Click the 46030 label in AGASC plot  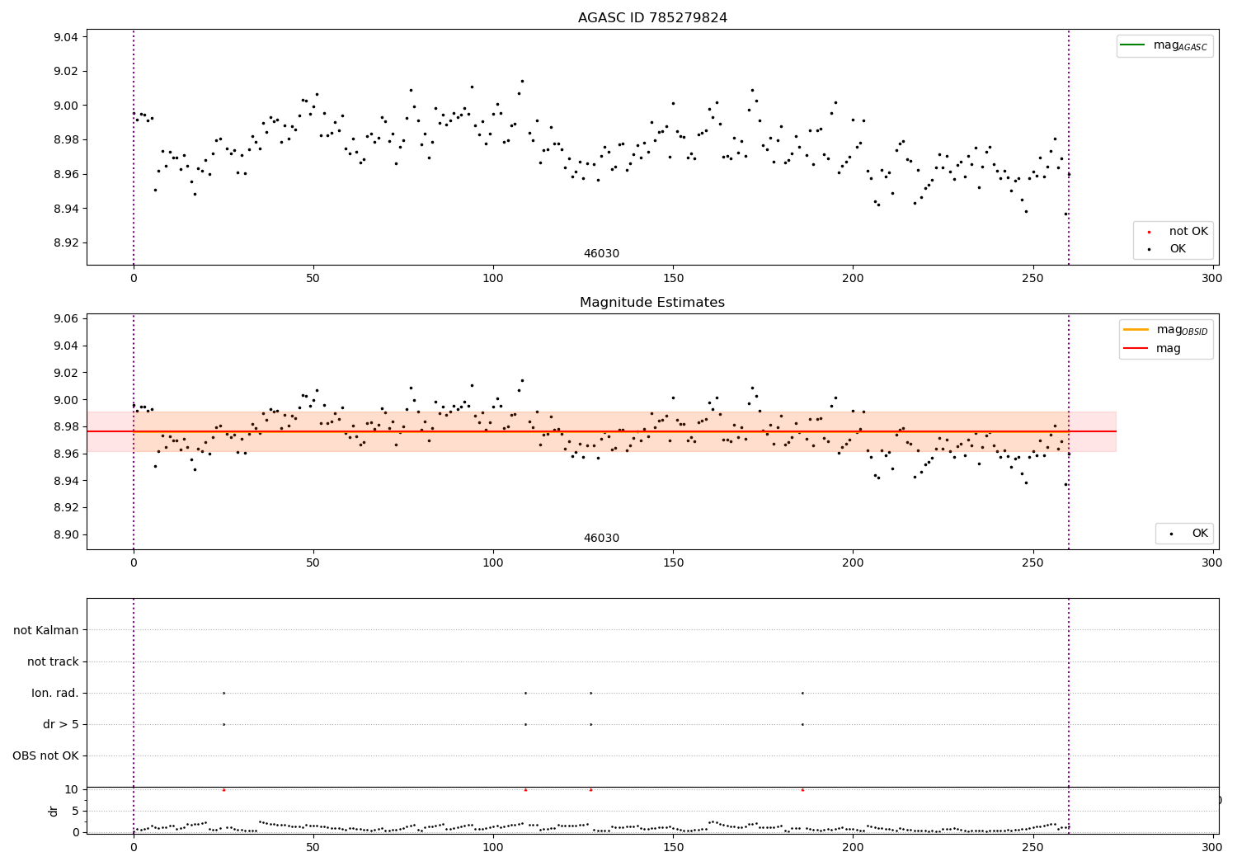click(x=601, y=254)
